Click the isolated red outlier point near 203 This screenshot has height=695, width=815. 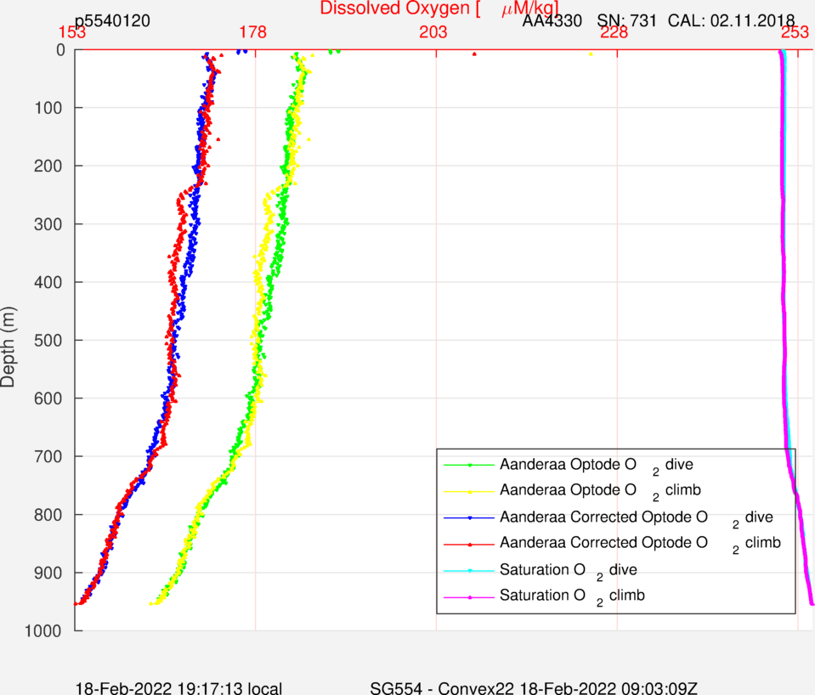pos(474,54)
